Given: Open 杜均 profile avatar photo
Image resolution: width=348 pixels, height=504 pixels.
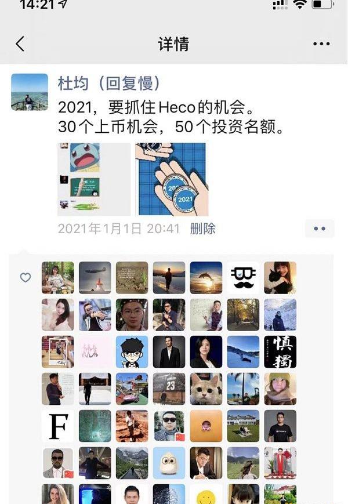Looking at the screenshot, I should pos(30,92).
